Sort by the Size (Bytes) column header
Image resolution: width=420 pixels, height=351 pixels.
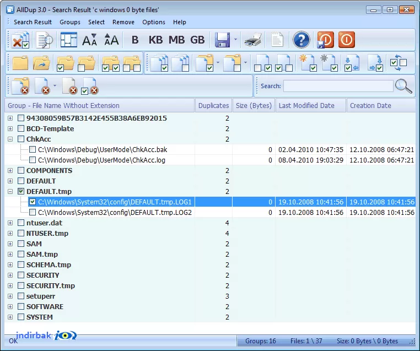[x=254, y=105]
